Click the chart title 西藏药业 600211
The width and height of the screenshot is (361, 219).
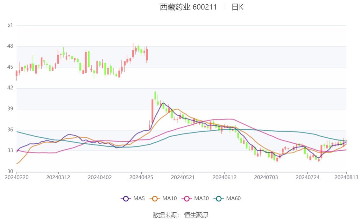(188, 7)
